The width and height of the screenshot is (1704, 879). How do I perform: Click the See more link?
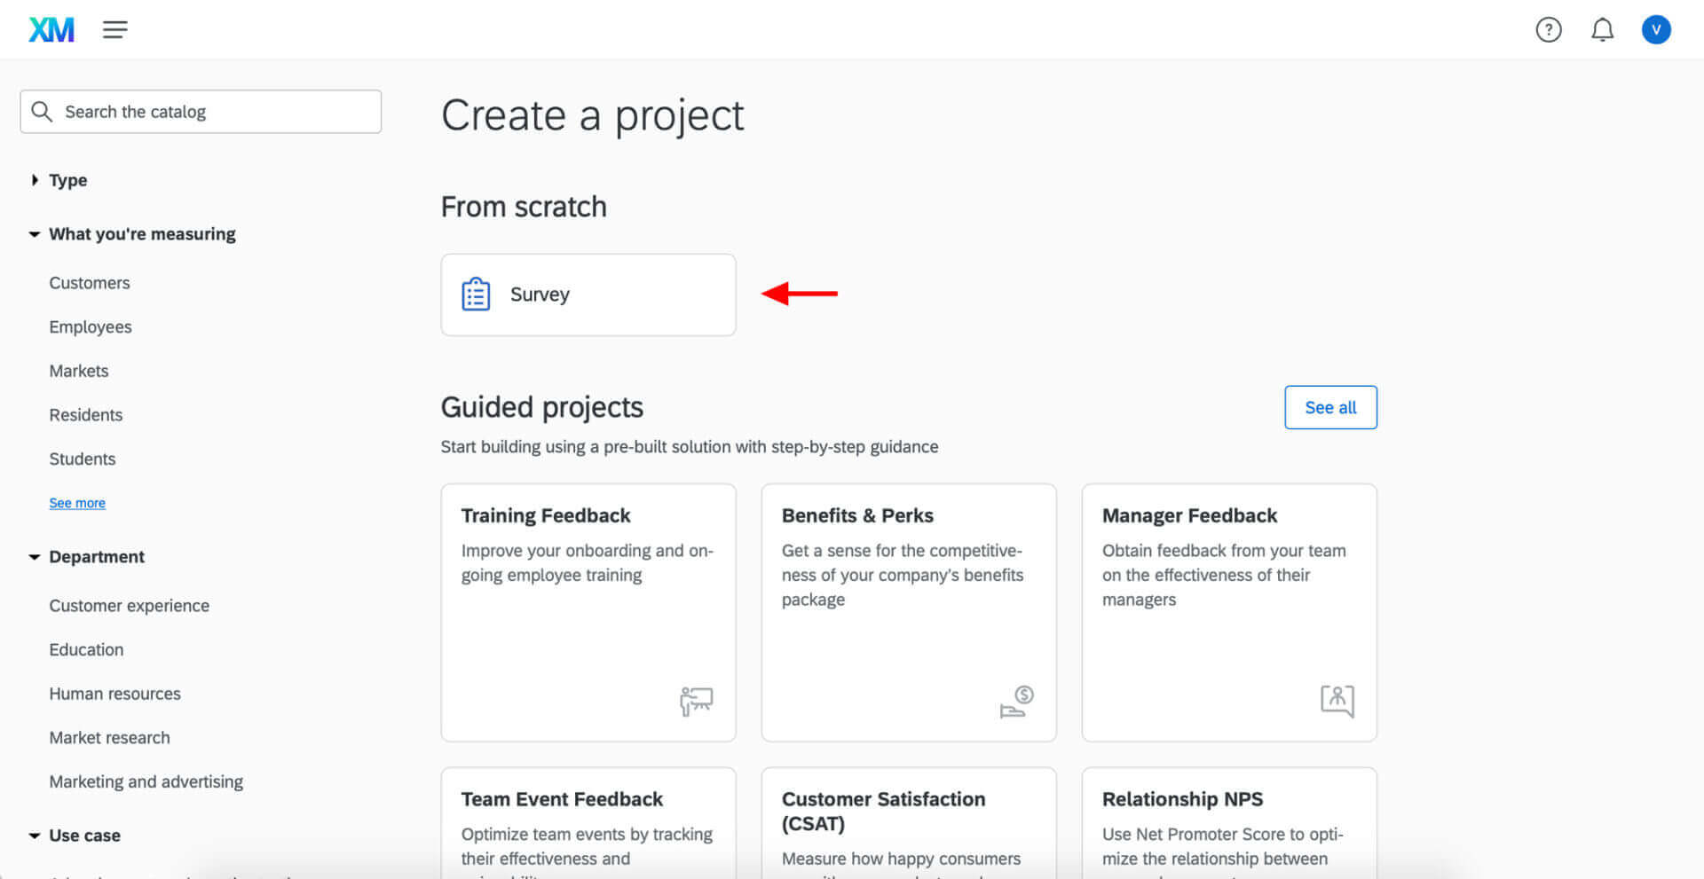[77, 503]
